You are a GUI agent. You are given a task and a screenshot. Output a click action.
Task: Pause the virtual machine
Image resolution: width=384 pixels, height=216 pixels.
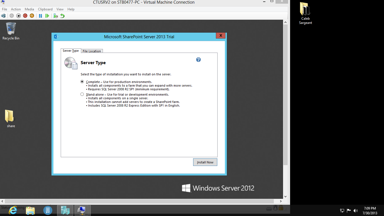pos(40,16)
